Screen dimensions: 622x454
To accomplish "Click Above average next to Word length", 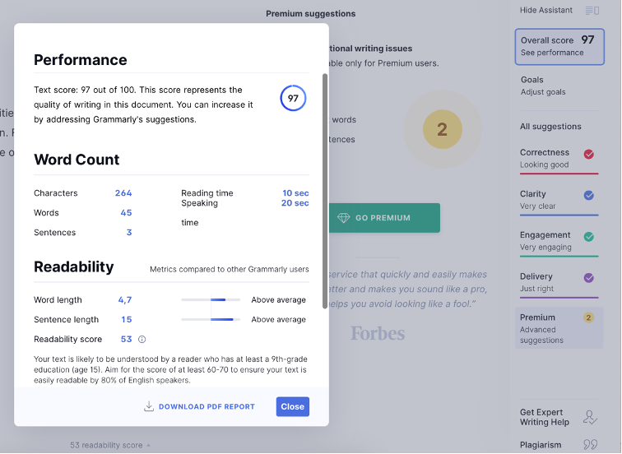I will 278,299.
